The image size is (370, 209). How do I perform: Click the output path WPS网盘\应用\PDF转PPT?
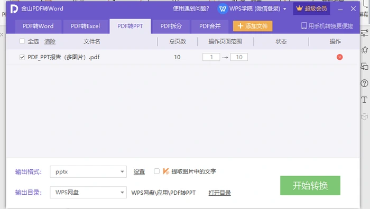pos(163,193)
